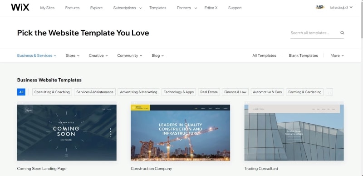Open the Features menu item
Image resolution: width=363 pixels, height=176 pixels.
[x=72, y=8]
